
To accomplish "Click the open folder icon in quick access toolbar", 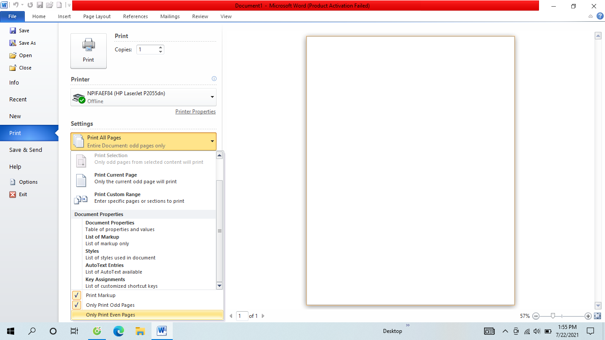I will pyautogui.click(x=50, y=5).
